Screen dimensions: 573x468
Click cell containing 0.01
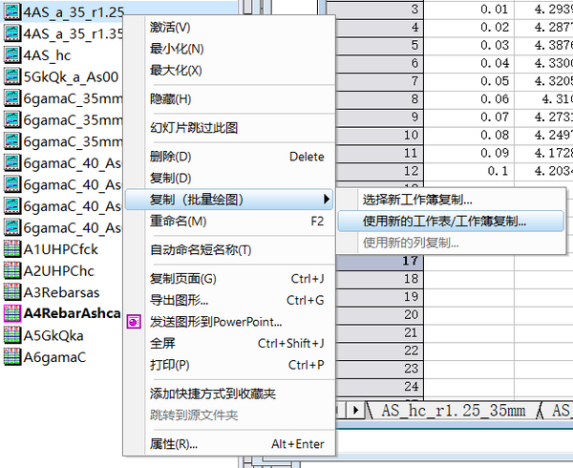click(469, 10)
